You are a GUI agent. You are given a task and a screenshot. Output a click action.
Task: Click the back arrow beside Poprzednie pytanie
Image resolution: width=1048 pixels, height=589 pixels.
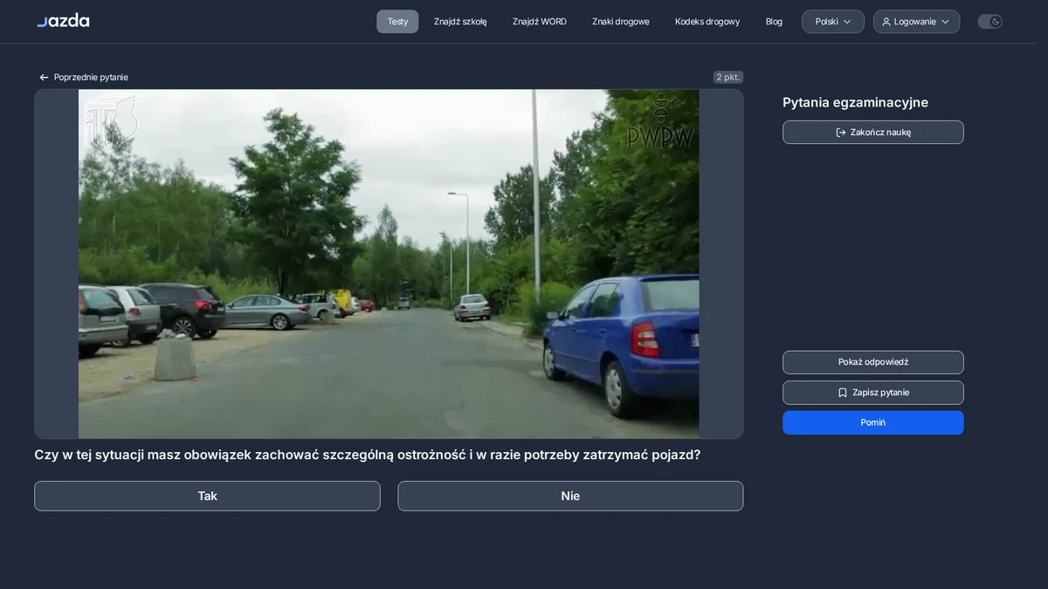pos(44,78)
